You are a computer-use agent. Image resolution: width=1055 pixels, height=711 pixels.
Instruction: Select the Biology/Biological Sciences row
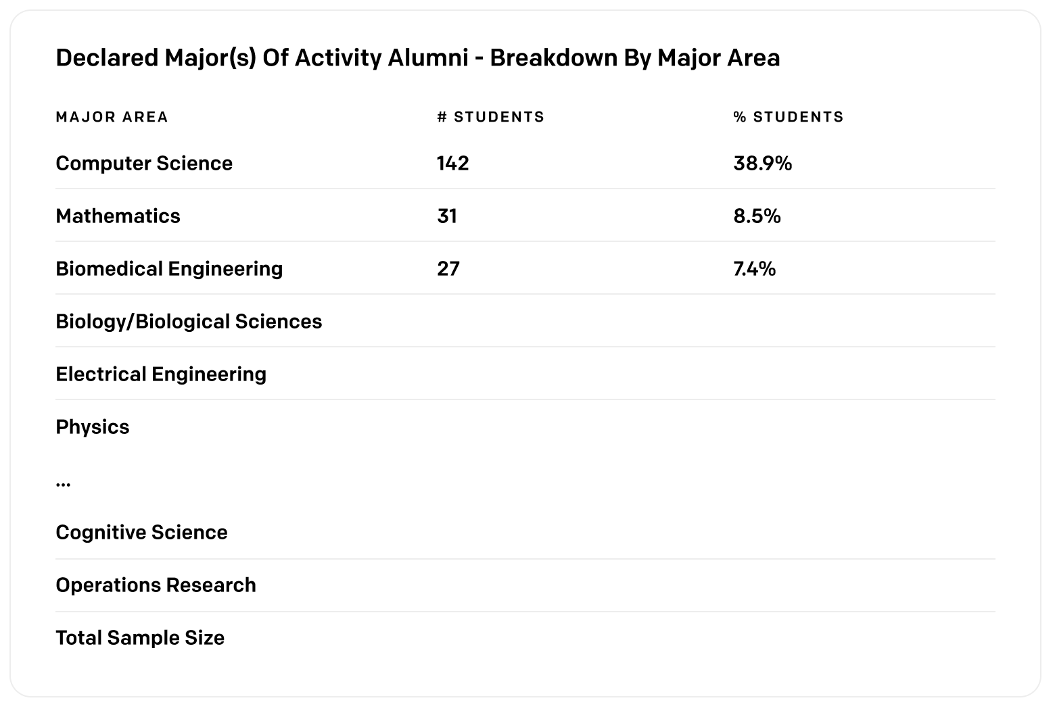pos(525,321)
